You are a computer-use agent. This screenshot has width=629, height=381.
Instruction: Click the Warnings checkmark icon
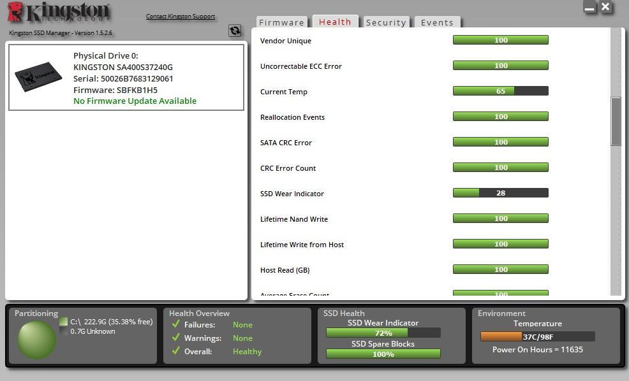tap(175, 337)
